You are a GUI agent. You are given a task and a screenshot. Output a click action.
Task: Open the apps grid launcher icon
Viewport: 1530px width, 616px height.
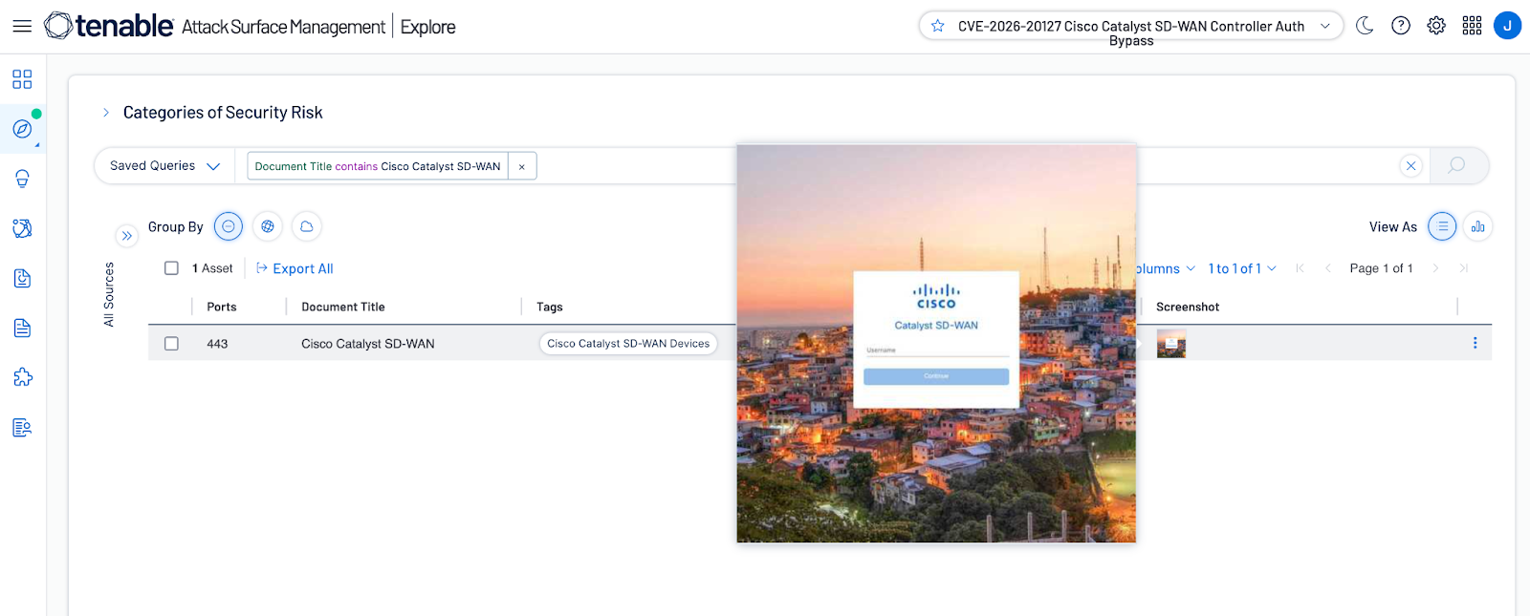(1472, 26)
